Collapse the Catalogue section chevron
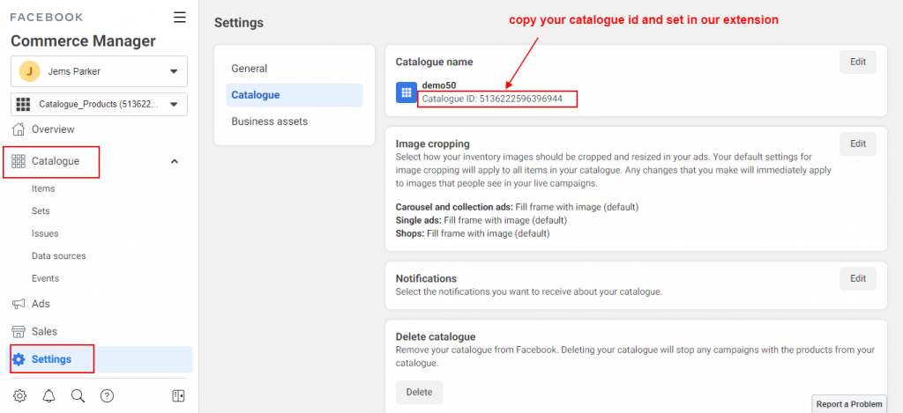Screen dimensions: 903x413 [x=175, y=162]
